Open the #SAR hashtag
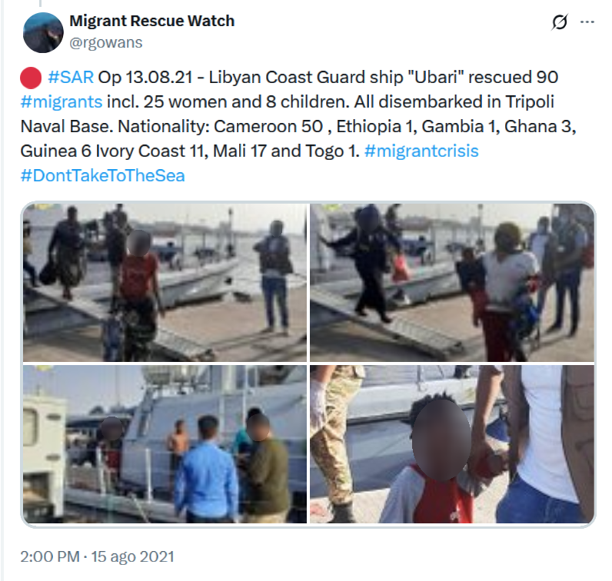The width and height of the screenshot is (612, 581). pos(71,78)
